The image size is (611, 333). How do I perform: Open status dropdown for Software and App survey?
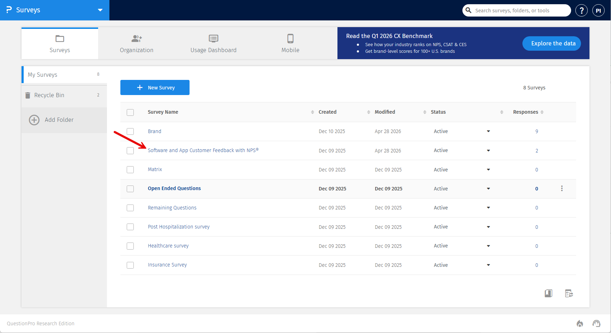point(489,151)
